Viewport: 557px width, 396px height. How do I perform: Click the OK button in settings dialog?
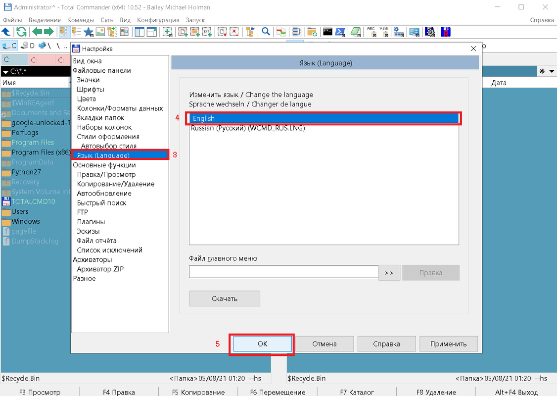pyautogui.click(x=263, y=344)
